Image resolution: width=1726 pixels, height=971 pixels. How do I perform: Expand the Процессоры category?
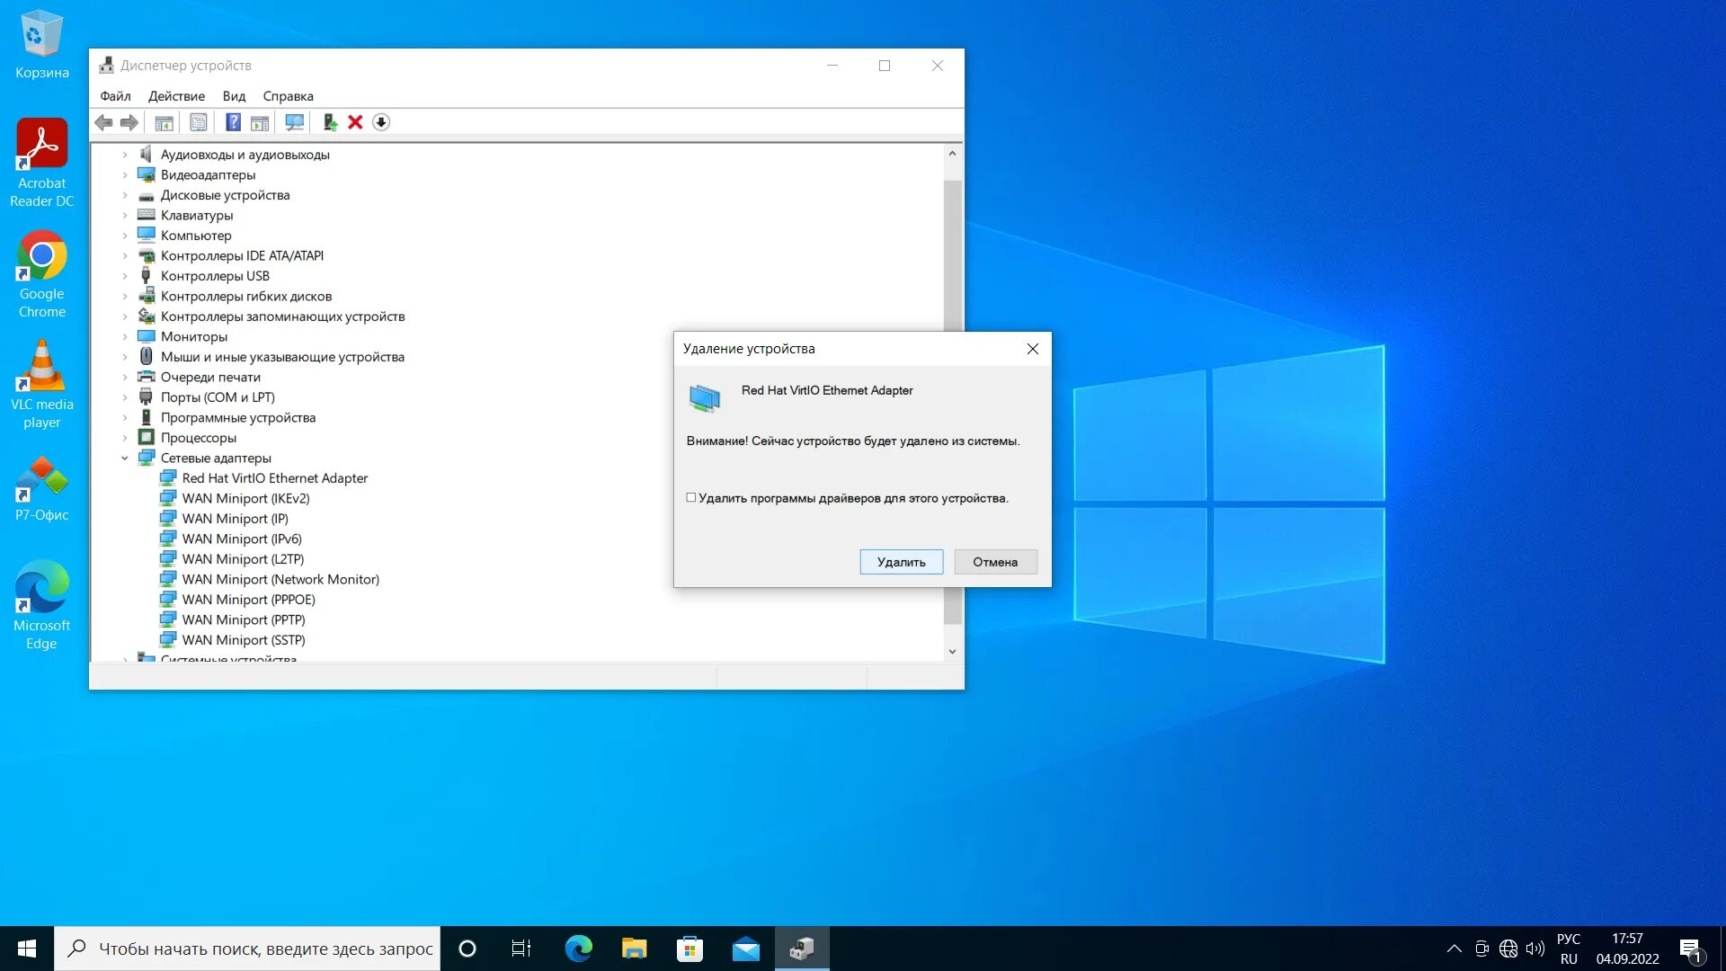[x=125, y=438]
